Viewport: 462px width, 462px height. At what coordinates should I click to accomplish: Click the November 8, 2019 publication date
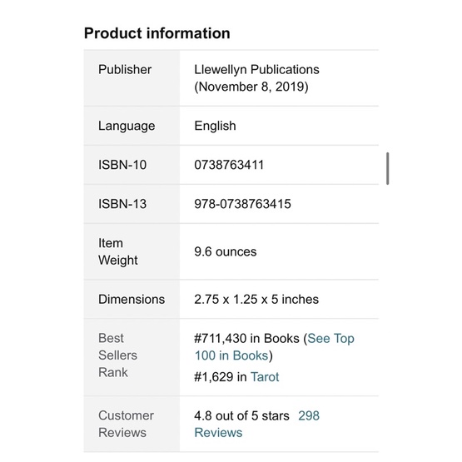pyautogui.click(x=251, y=87)
